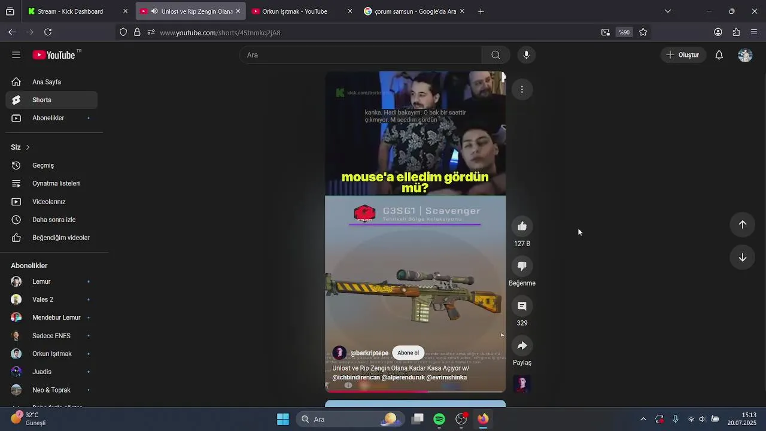Reload the page in Firefox
This screenshot has height=431, width=766.
48,32
